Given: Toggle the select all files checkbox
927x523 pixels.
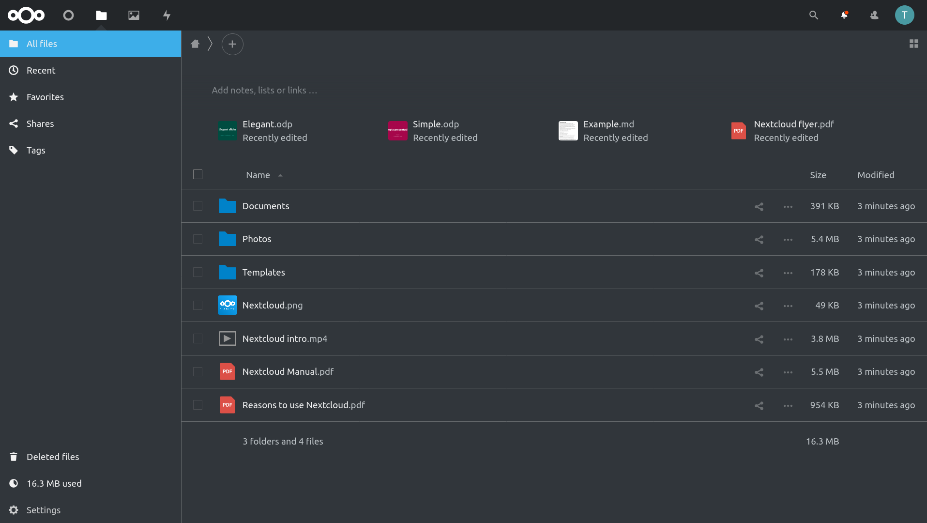Looking at the screenshot, I should pyautogui.click(x=198, y=174).
